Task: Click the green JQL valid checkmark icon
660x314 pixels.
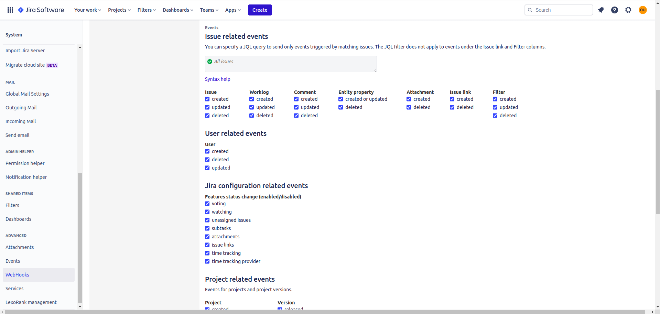Action: [x=210, y=62]
